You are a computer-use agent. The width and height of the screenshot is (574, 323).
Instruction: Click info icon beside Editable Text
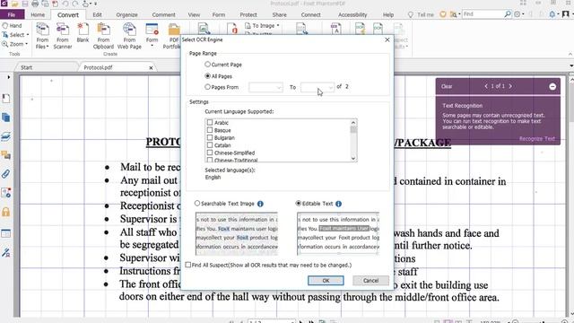click(x=339, y=204)
